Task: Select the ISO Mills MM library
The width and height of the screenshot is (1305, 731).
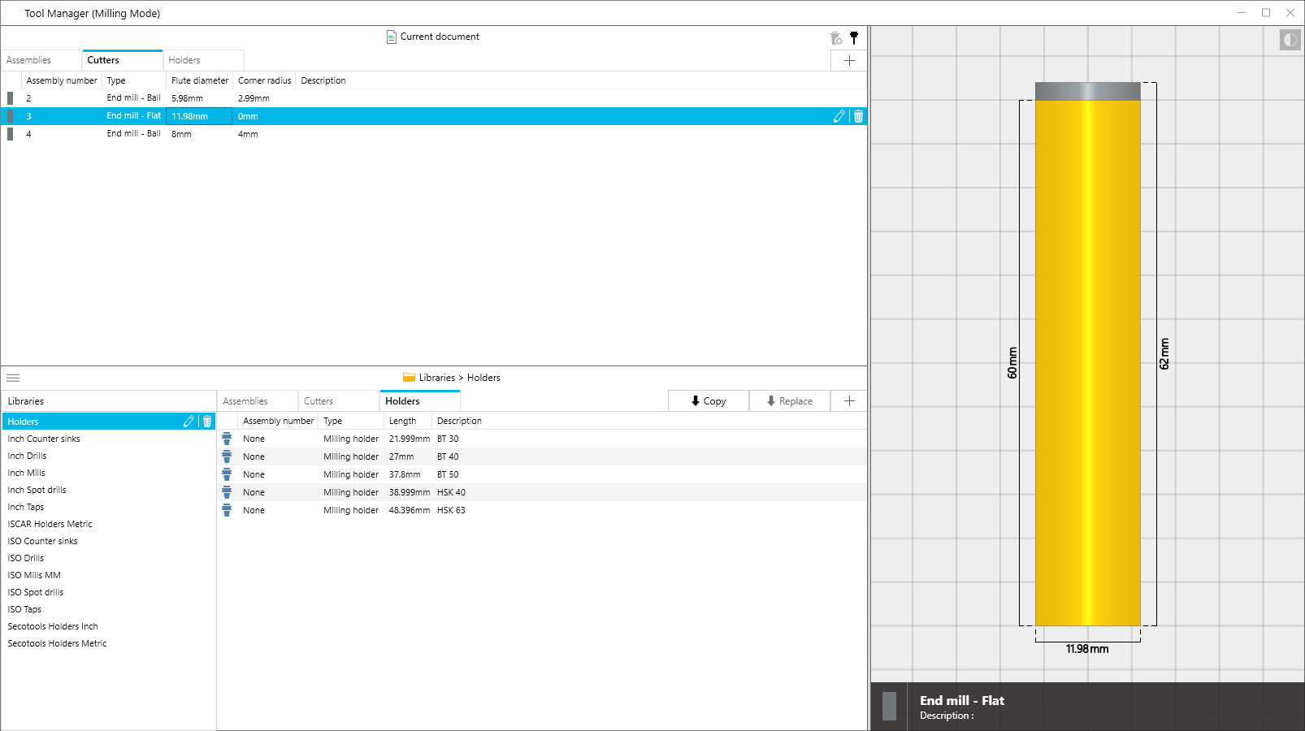Action: tap(34, 575)
